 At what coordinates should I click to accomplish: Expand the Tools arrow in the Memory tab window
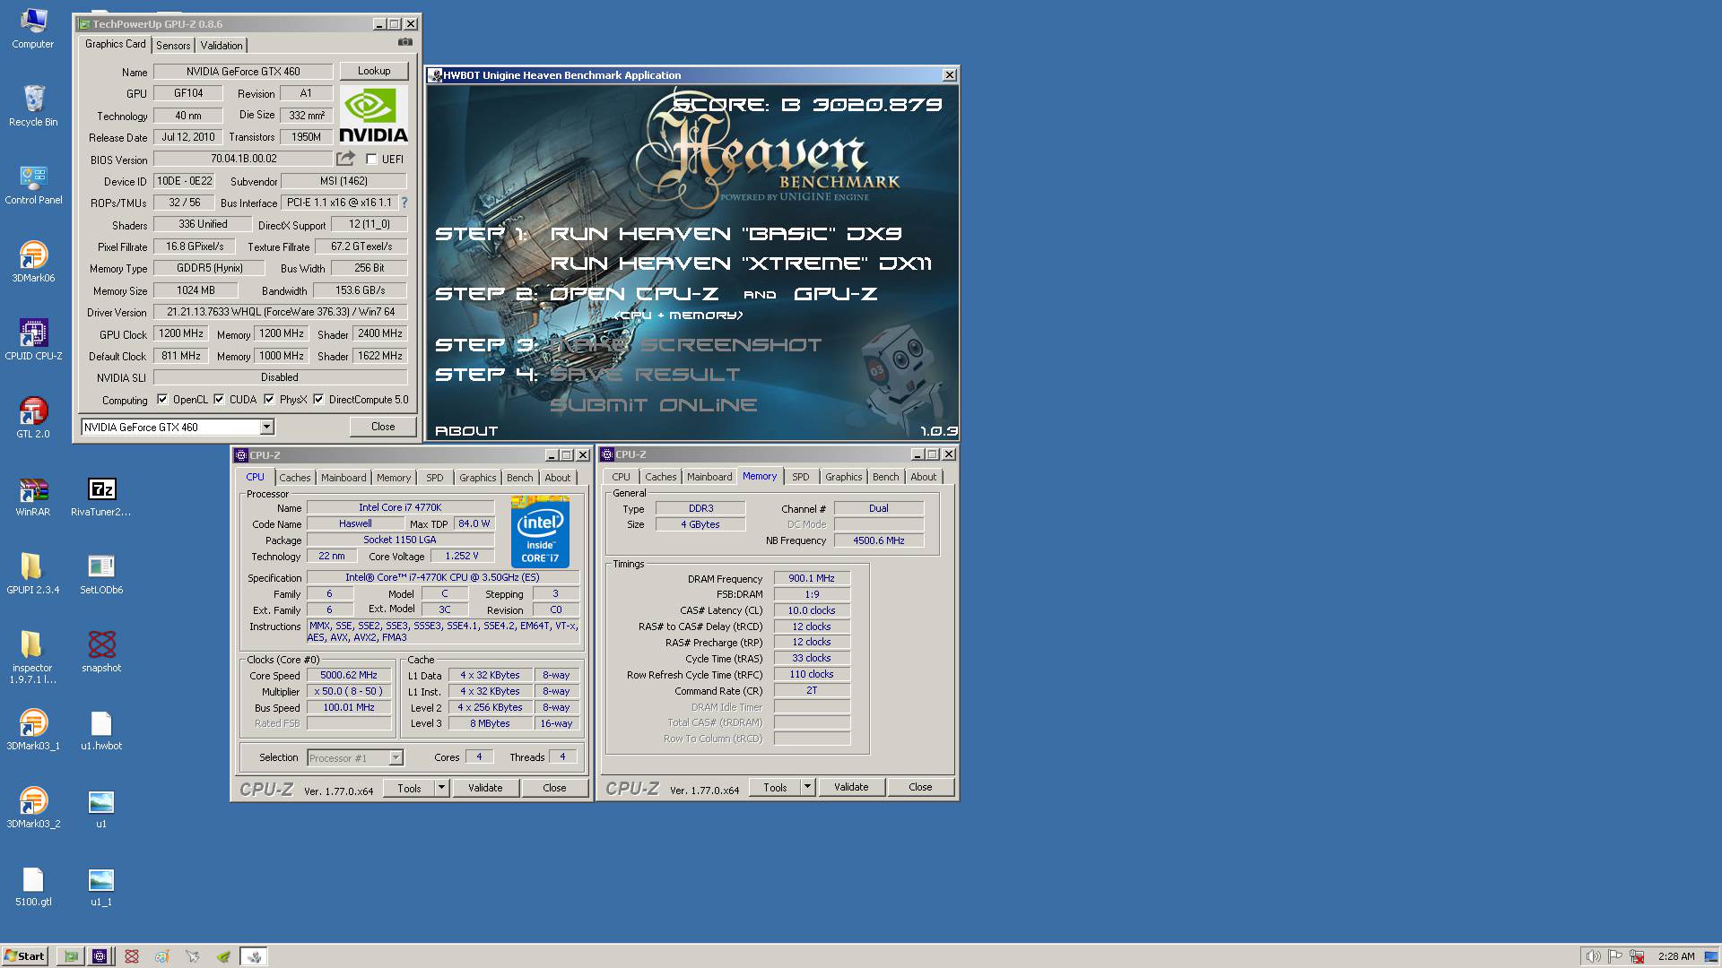pos(807,787)
